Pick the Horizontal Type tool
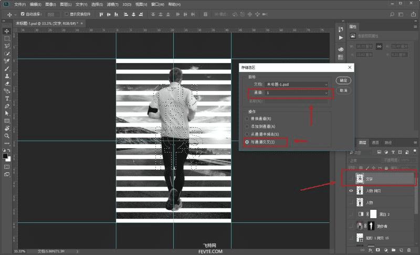420x255 pixels. pyautogui.click(x=7, y=98)
